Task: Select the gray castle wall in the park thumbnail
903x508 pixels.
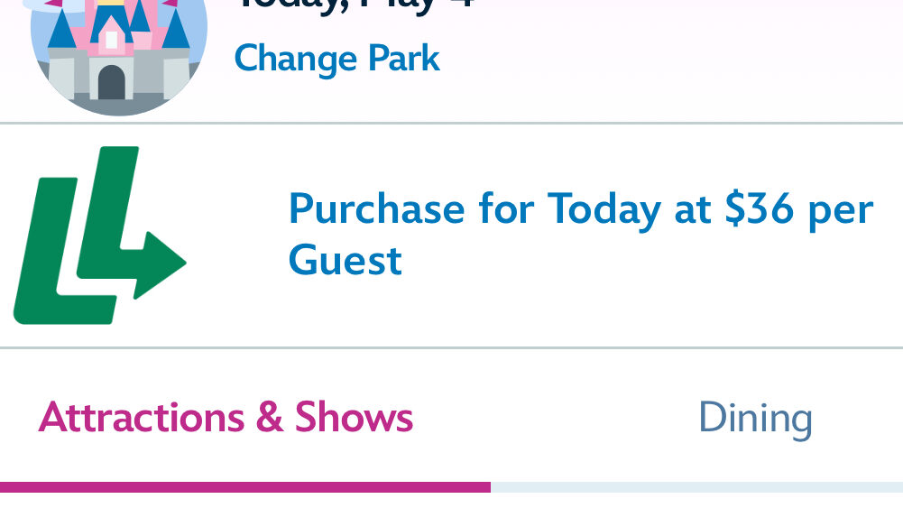Action: coord(119,74)
